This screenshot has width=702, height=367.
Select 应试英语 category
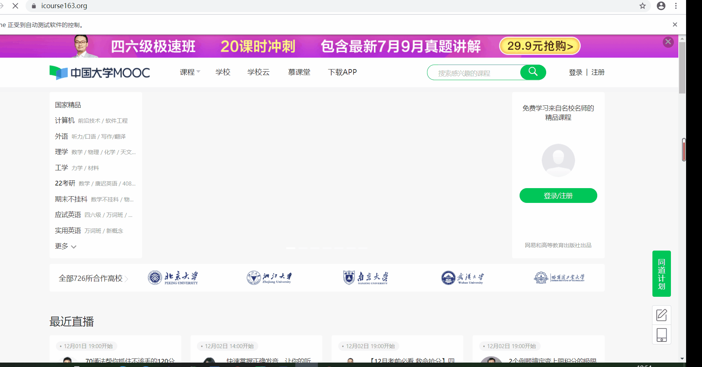click(68, 215)
